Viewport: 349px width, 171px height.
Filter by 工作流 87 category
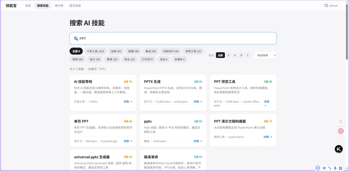pyautogui.click(x=147, y=59)
